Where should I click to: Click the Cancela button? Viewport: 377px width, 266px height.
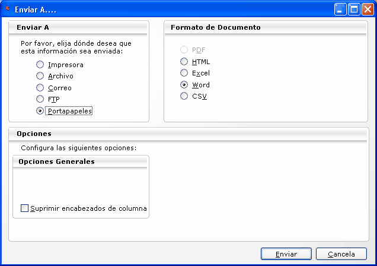(x=341, y=254)
